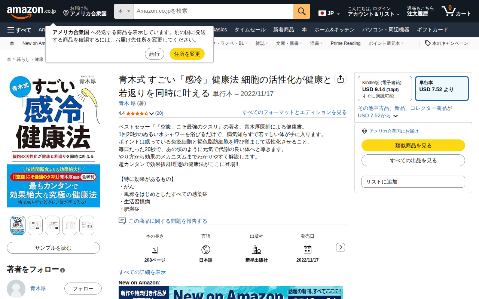Click the share icon beside the title
This screenshot has width=479, height=299.
click(340, 79)
